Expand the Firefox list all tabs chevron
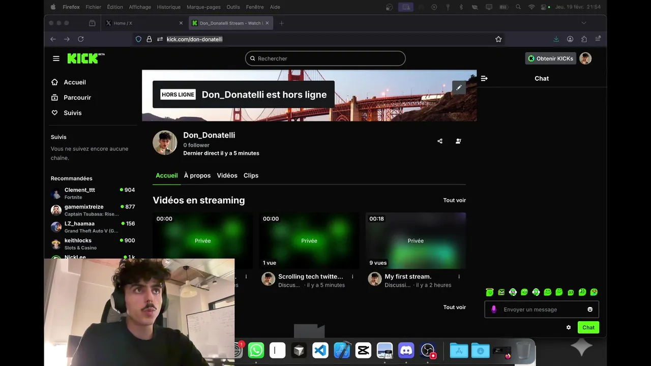The height and width of the screenshot is (366, 651). pos(584,23)
